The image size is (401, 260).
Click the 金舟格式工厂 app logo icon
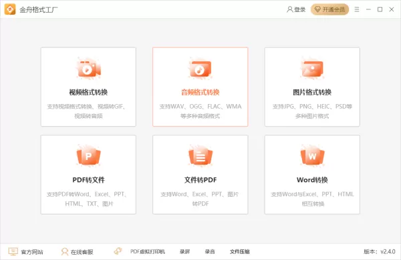(10, 9)
